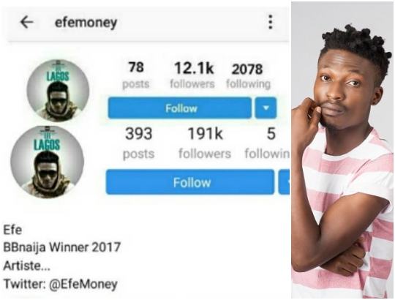The width and height of the screenshot is (395, 300).
Task: Open the upper Lagos profile picture
Action: pos(58,91)
